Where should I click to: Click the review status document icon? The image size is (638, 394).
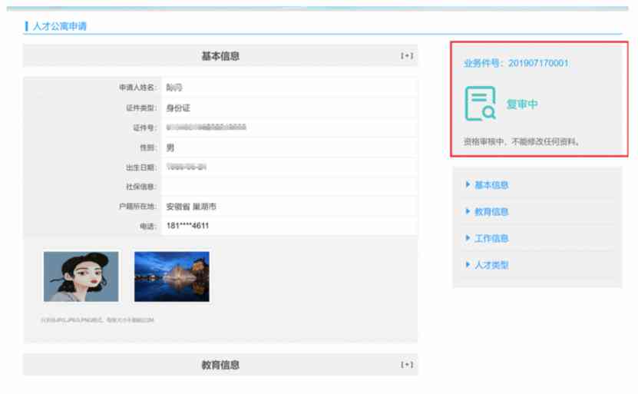[480, 104]
